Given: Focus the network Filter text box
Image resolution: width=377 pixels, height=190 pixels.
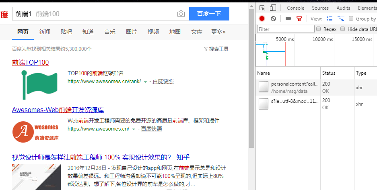Looking at the screenshot, I should click(286, 29).
